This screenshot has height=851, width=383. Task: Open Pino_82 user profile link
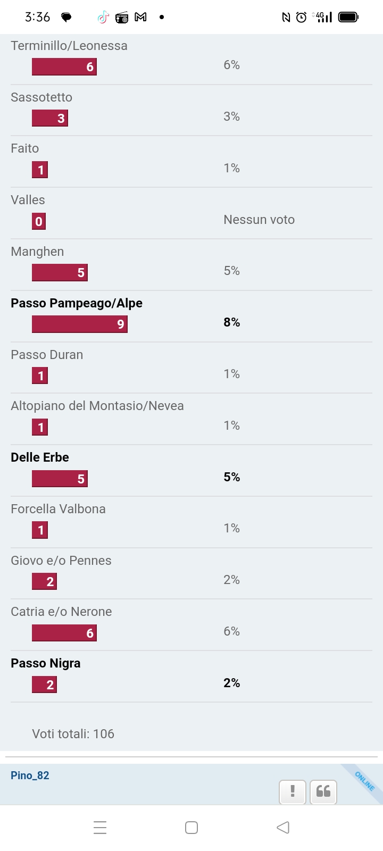pyautogui.click(x=30, y=775)
